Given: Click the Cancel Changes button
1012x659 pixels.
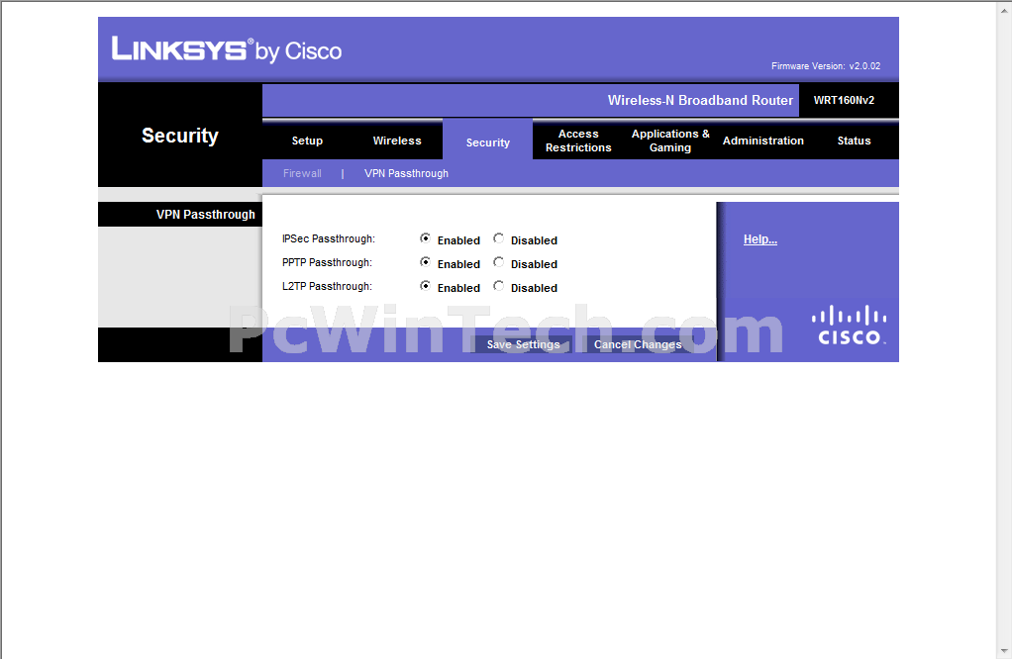Looking at the screenshot, I should tap(638, 344).
